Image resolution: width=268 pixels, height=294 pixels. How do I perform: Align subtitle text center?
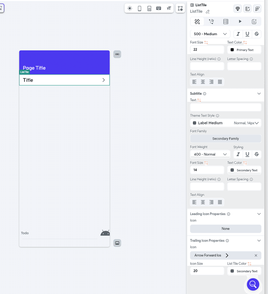click(x=203, y=202)
